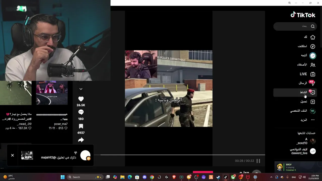
Task: Open comments showing 180
Action: pyautogui.click(x=81, y=112)
